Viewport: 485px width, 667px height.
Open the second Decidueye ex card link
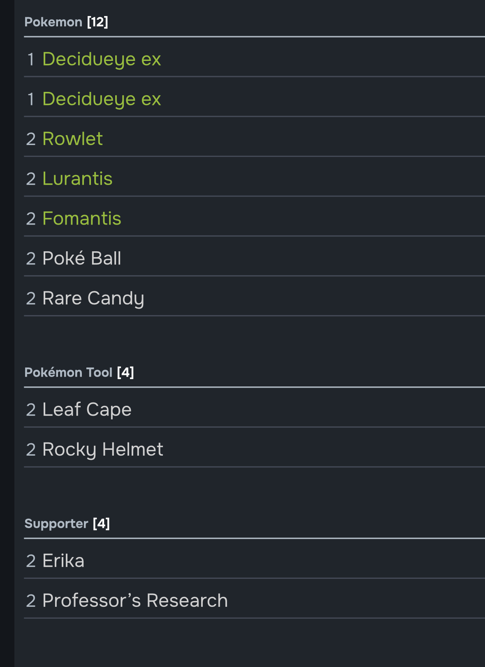102,99
